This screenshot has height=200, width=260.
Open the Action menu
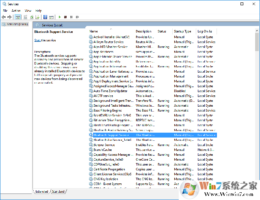(x=16, y=11)
